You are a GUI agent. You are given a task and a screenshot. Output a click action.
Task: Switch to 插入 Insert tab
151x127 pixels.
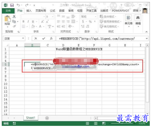coord(29,11)
